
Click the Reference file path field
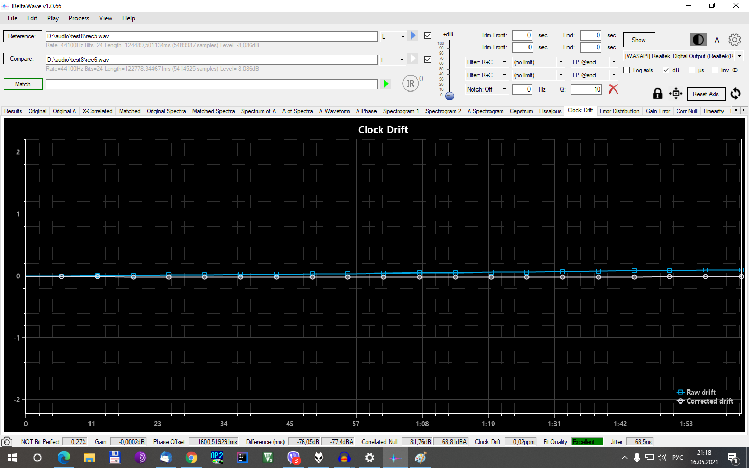(211, 36)
